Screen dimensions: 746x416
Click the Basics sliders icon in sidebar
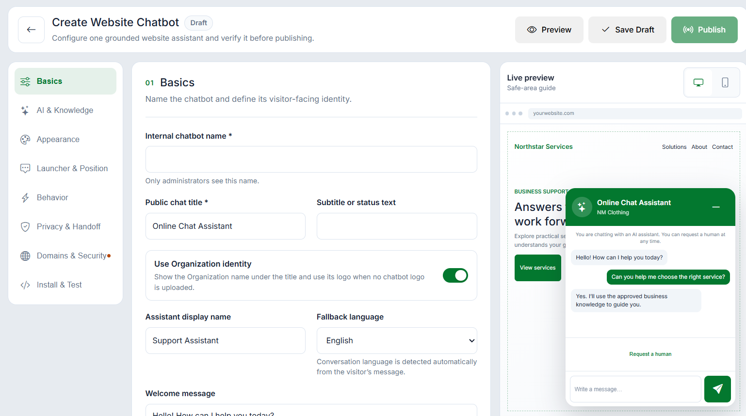[25, 81]
